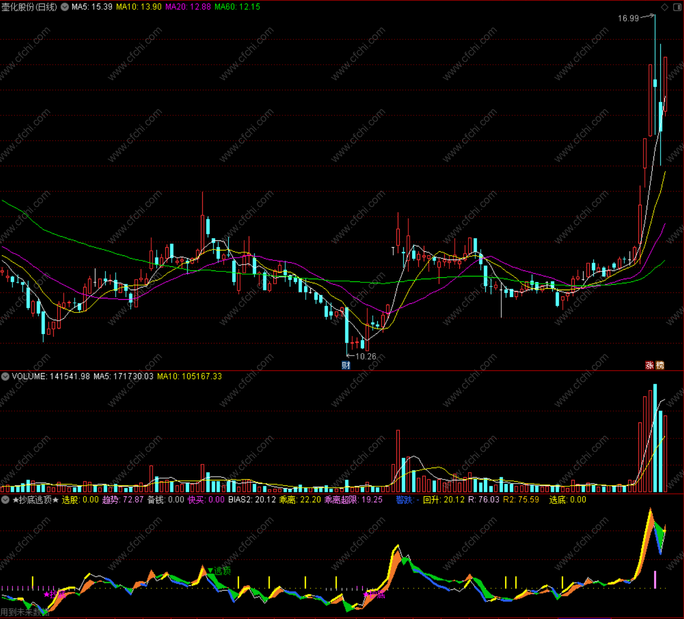The width and height of the screenshot is (684, 619).
Task: Expand the VOLUME indicator dropdown circle
Action: 5,376
